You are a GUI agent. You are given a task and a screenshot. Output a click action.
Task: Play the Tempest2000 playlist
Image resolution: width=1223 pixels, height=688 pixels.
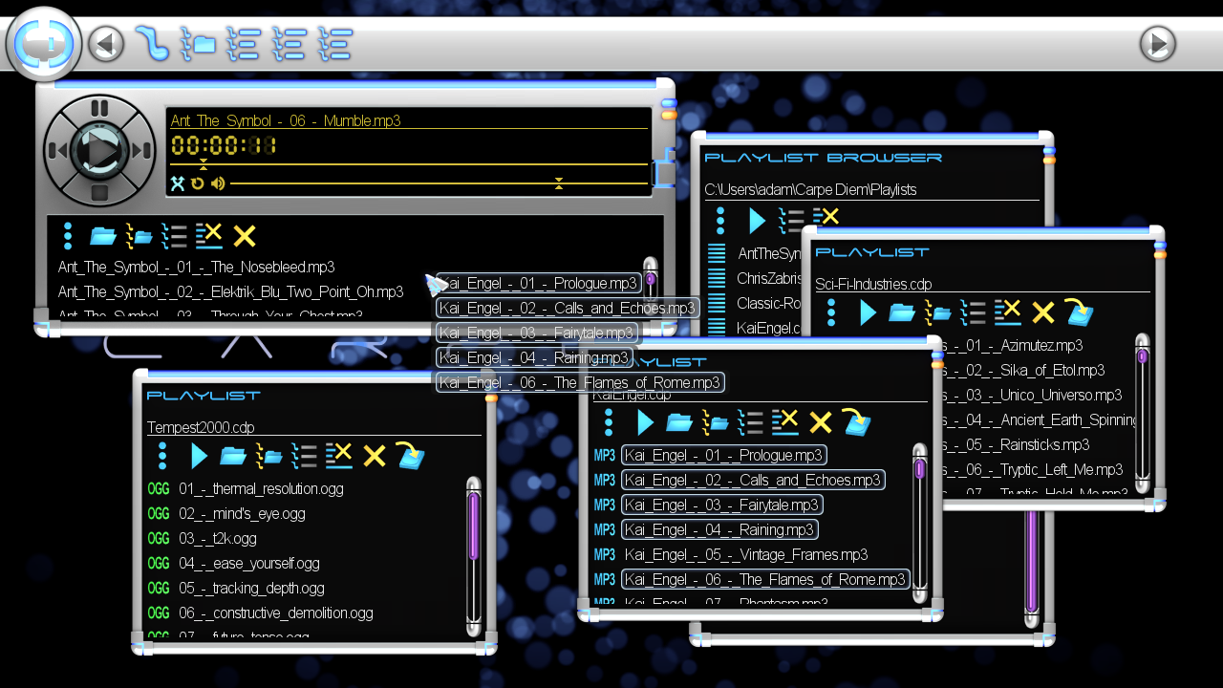[199, 456]
